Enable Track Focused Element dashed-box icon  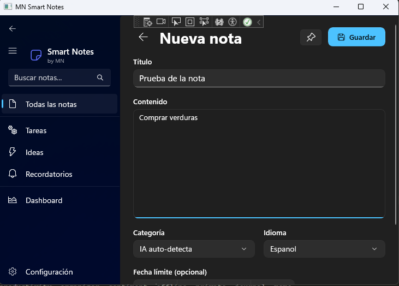coord(204,22)
